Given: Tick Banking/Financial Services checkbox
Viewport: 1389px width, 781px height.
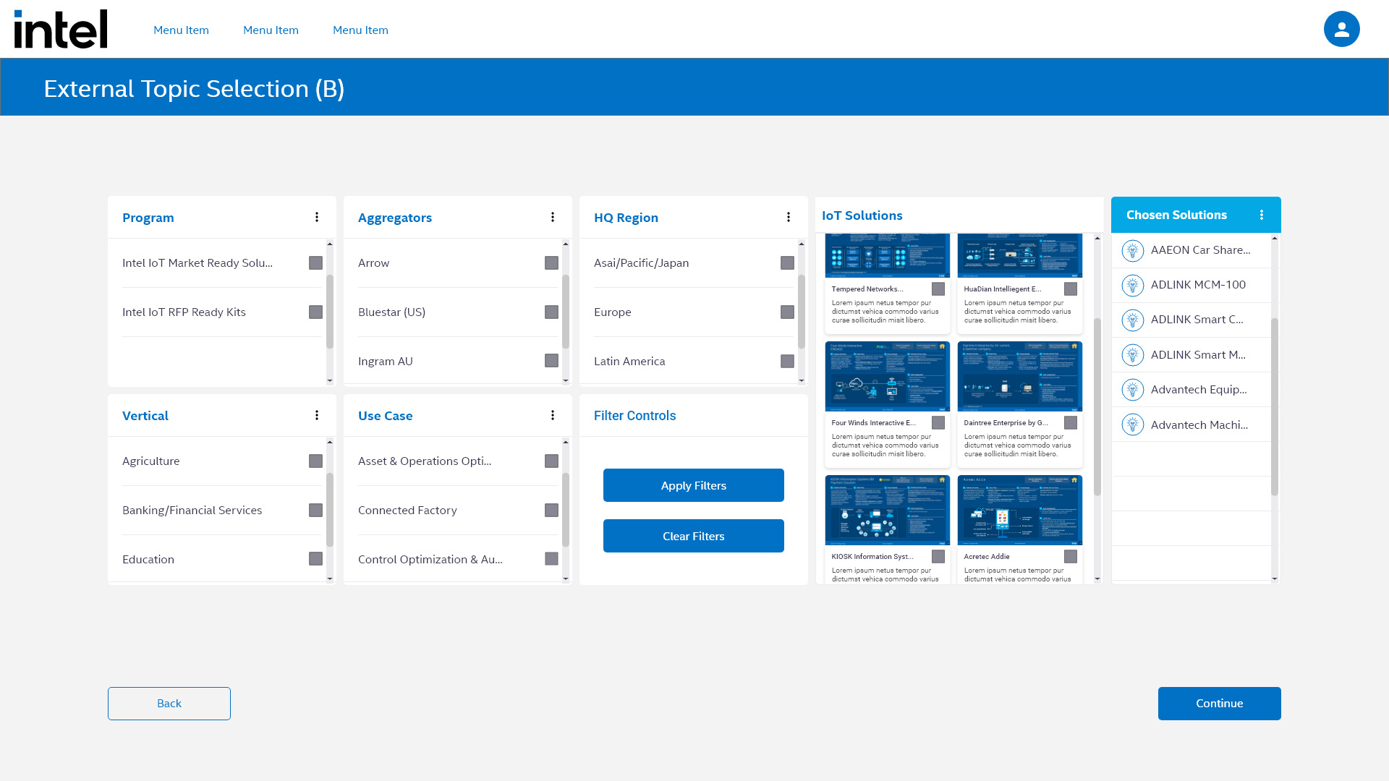Looking at the screenshot, I should pos(315,510).
